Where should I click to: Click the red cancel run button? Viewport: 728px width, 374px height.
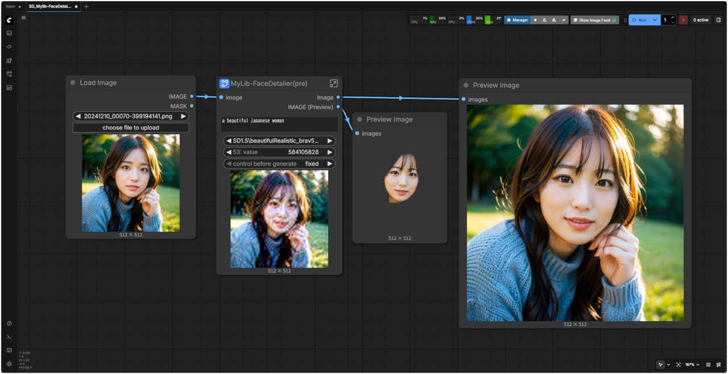pyautogui.click(x=683, y=20)
